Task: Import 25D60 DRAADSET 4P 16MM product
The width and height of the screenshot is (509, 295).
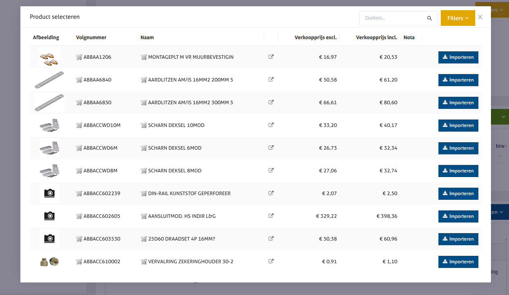Action: pos(458,239)
